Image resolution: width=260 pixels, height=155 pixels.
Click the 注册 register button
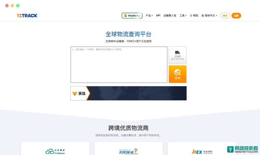[x=236, y=16]
